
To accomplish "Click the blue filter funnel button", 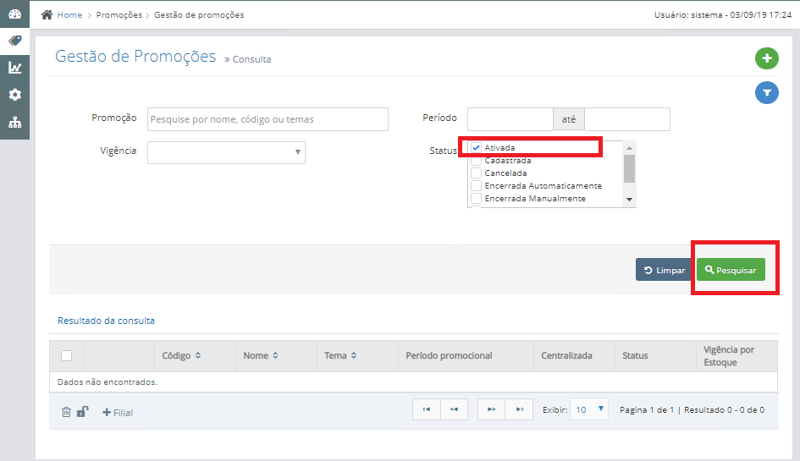I will [x=767, y=93].
